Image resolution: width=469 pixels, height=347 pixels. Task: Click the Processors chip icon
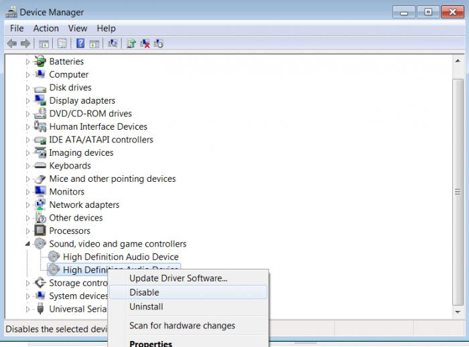pyautogui.click(x=40, y=231)
